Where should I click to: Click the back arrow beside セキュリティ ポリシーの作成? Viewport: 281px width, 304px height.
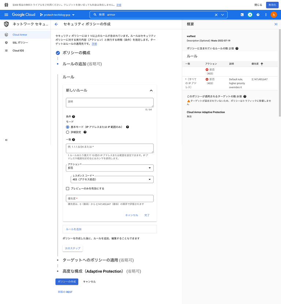pyautogui.click(x=56, y=24)
